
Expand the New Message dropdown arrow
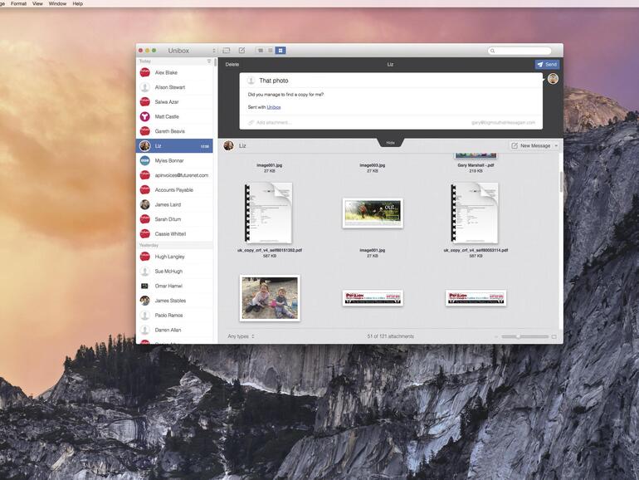pos(556,145)
